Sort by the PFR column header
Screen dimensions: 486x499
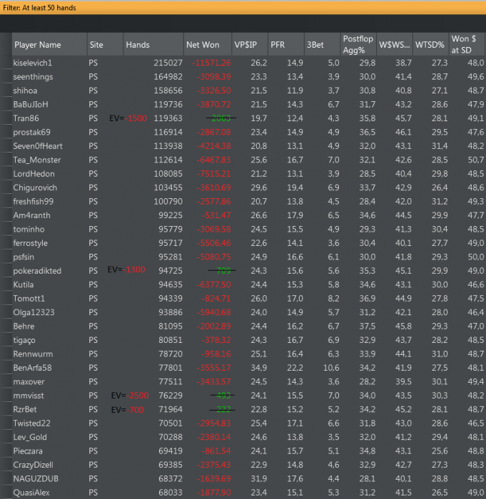click(x=286, y=44)
